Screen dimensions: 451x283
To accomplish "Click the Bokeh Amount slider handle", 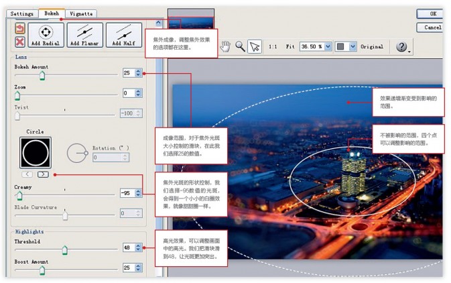I will pyautogui.click(x=42, y=76).
